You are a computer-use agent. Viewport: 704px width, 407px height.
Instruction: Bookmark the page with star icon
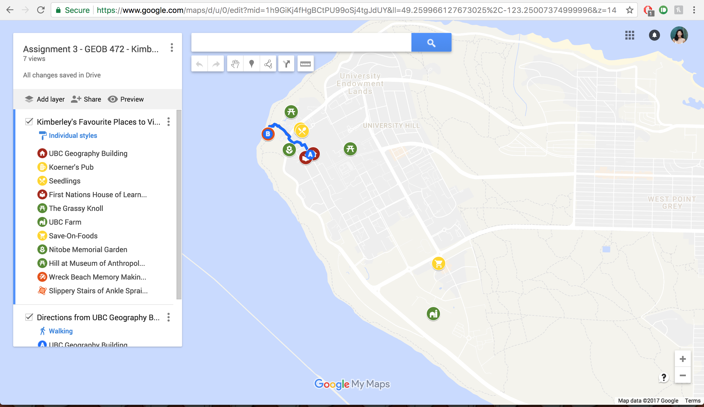(x=629, y=10)
